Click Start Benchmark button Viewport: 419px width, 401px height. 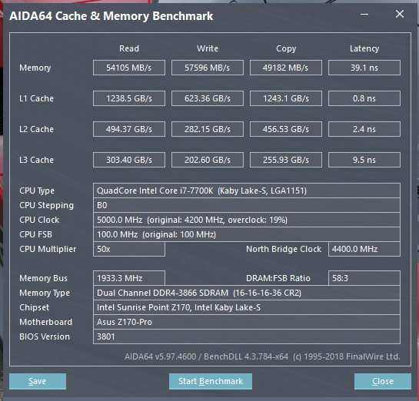coord(211,381)
